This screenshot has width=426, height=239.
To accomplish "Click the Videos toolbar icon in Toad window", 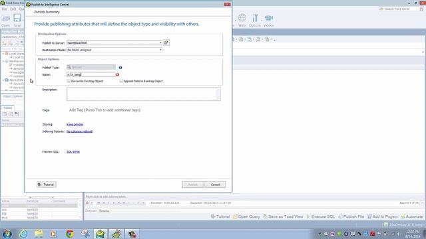I will coord(268,21).
